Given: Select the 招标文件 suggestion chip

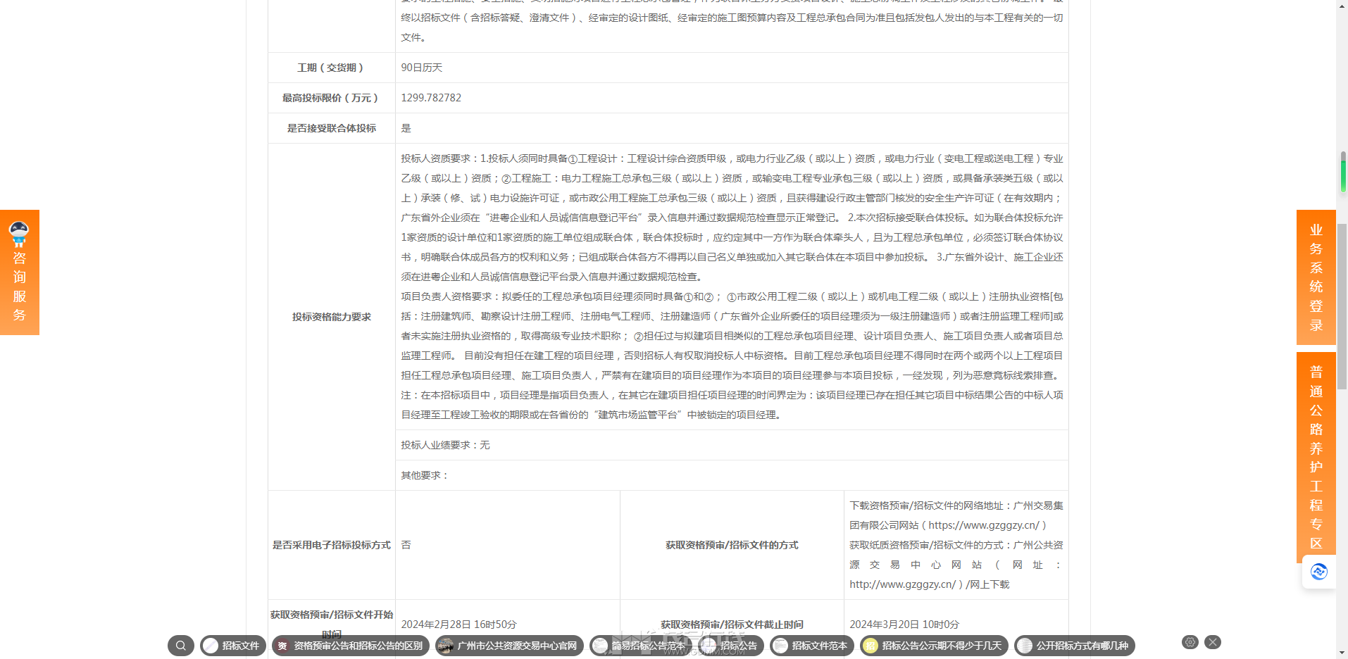Looking at the screenshot, I should (233, 646).
